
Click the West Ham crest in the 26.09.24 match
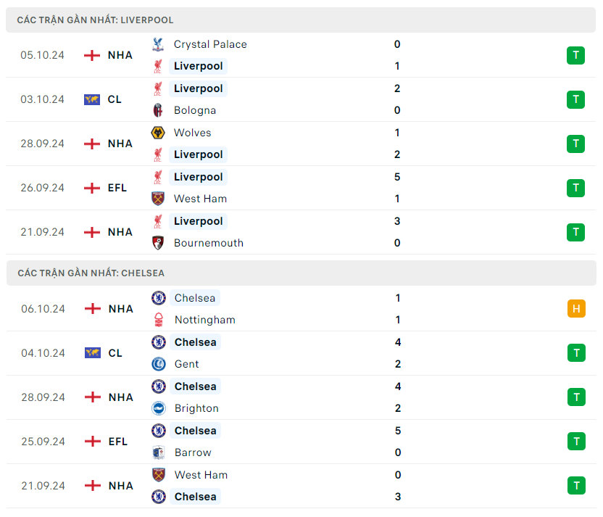[157, 199]
